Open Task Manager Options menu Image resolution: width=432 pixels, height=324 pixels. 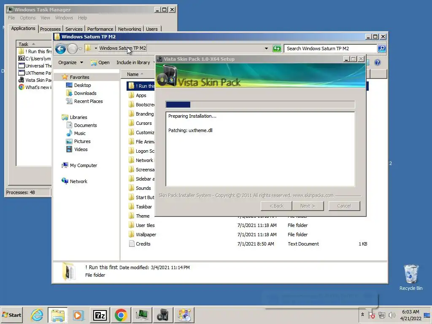click(27, 18)
